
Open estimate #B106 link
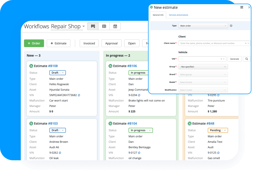[x=132, y=66]
